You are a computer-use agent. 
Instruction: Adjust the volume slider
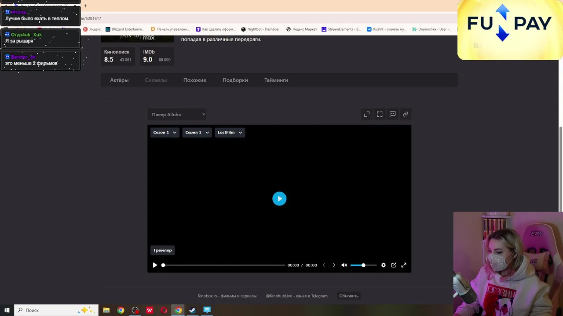pyautogui.click(x=363, y=265)
